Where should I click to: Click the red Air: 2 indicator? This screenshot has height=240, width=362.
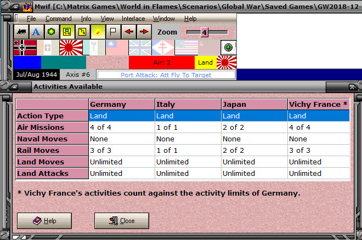[x=162, y=62]
